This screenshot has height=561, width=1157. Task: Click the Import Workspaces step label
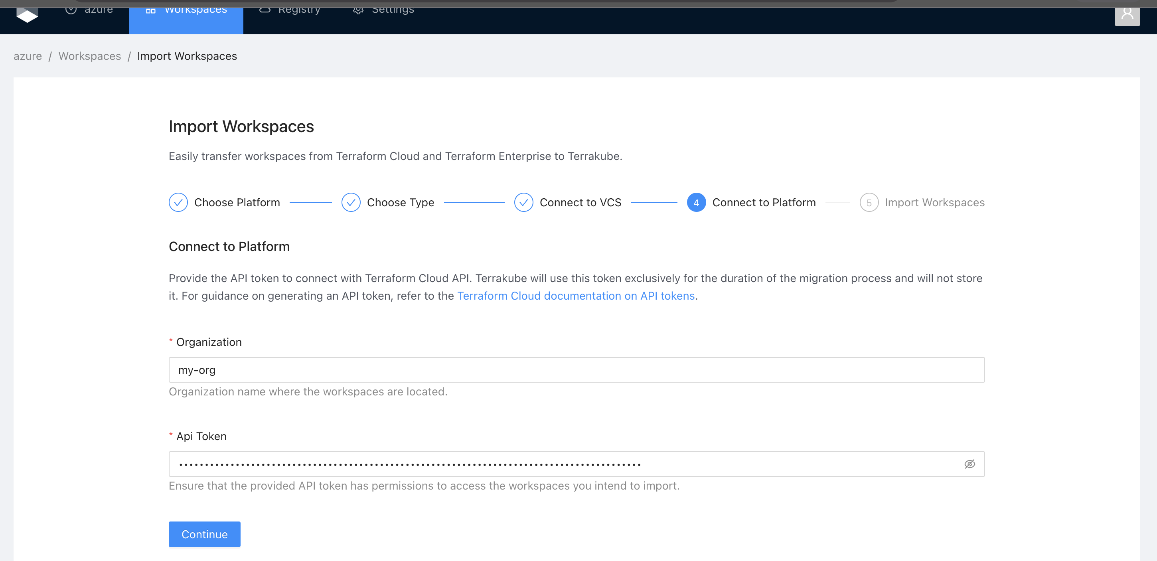pyautogui.click(x=934, y=203)
